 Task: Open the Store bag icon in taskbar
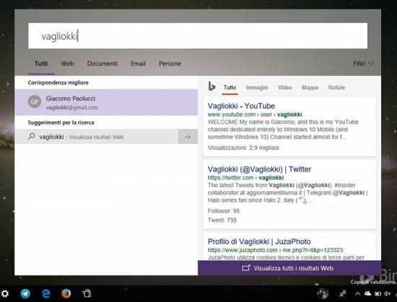pyautogui.click(x=87, y=293)
